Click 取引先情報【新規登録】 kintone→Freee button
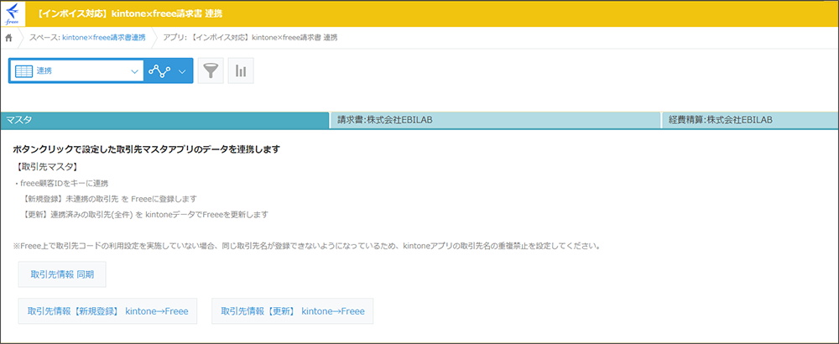This screenshot has width=839, height=344. [x=107, y=310]
